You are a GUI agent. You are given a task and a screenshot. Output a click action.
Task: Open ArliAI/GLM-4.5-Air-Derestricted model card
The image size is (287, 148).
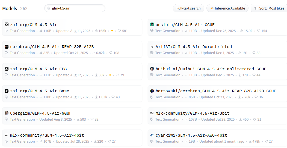coord(194,47)
